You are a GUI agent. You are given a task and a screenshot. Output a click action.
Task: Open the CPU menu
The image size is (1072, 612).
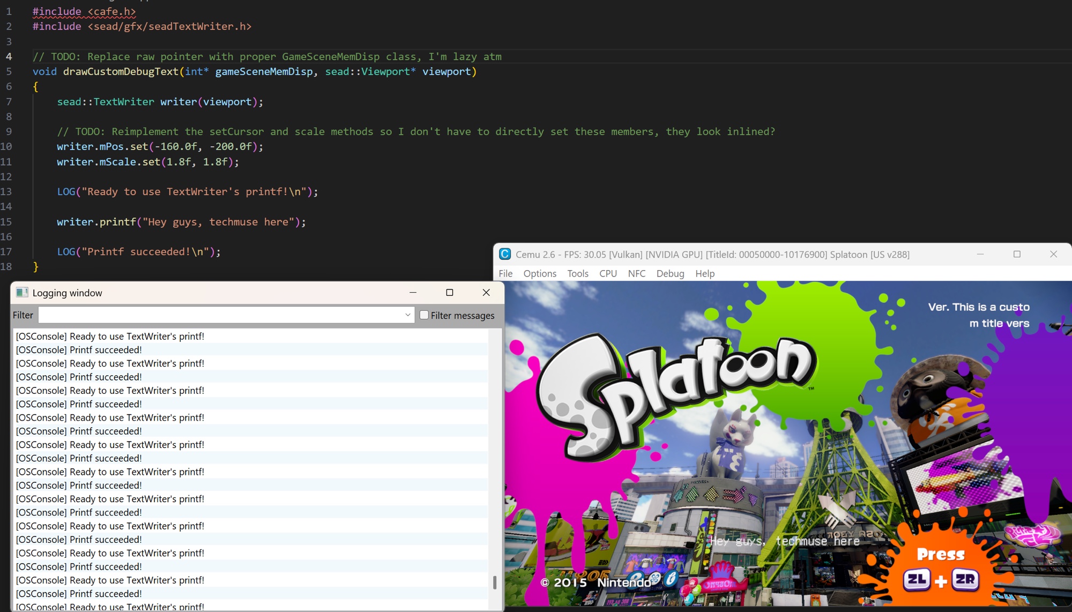[608, 273]
